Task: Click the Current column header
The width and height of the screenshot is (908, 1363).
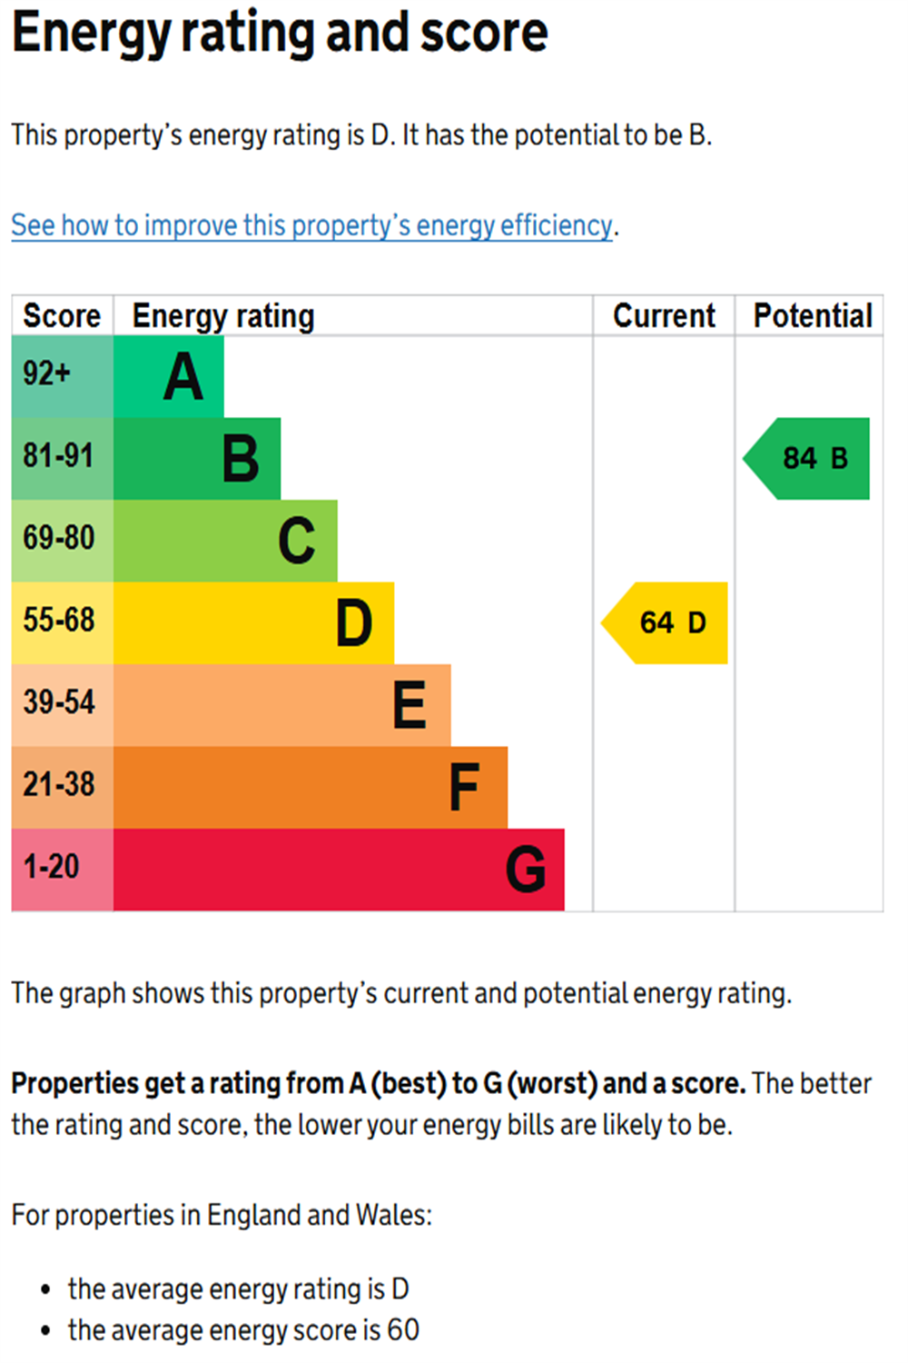Action: coord(664,316)
